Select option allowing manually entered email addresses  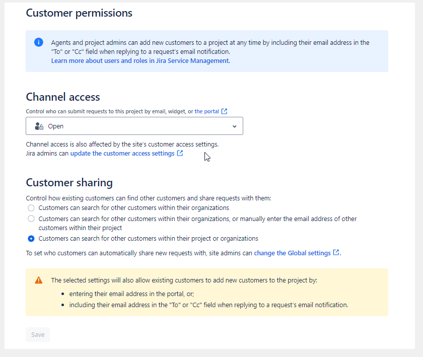coord(31,219)
